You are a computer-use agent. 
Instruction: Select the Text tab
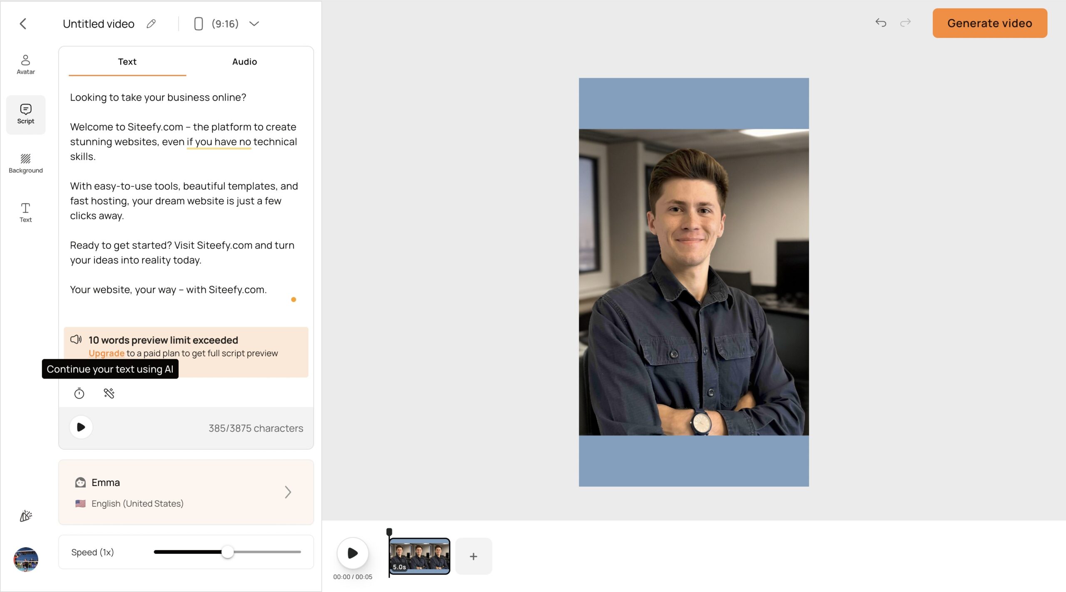point(127,62)
